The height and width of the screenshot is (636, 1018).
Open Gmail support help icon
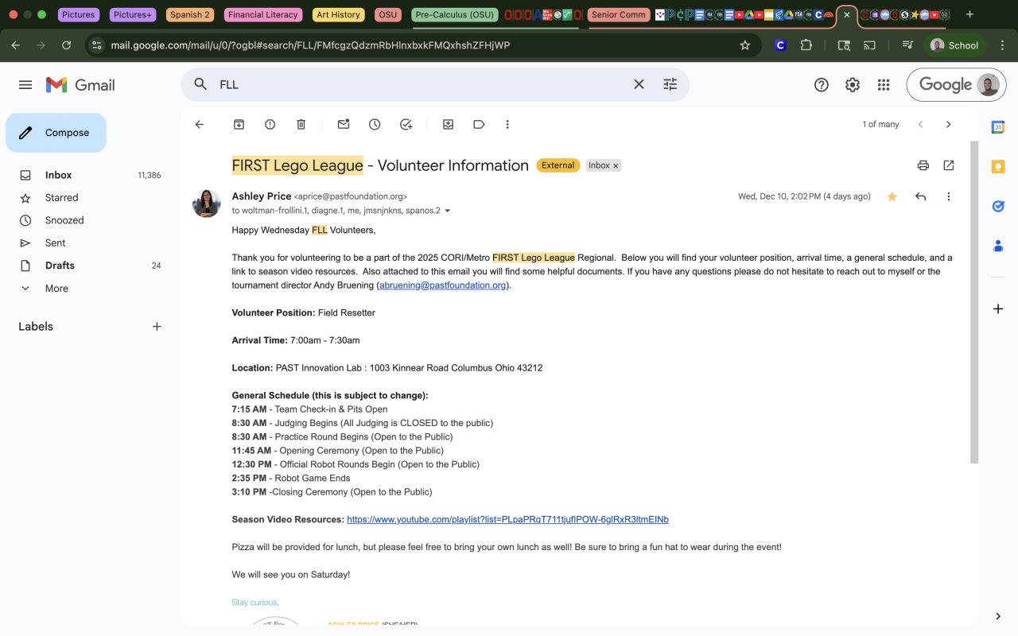click(x=822, y=85)
